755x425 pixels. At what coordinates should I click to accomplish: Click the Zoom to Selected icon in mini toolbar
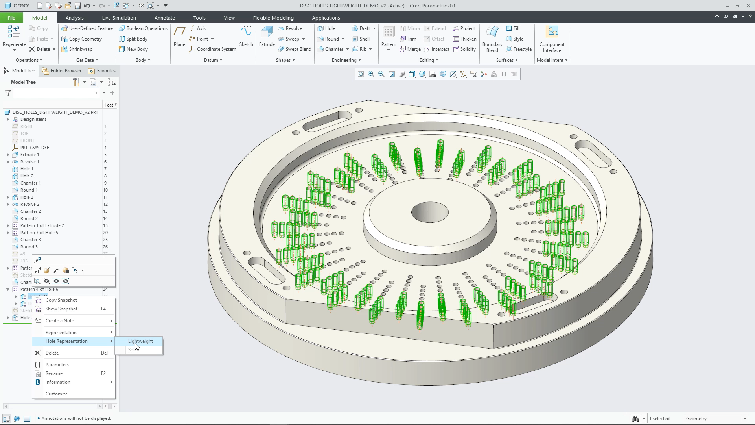coord(37,281)
